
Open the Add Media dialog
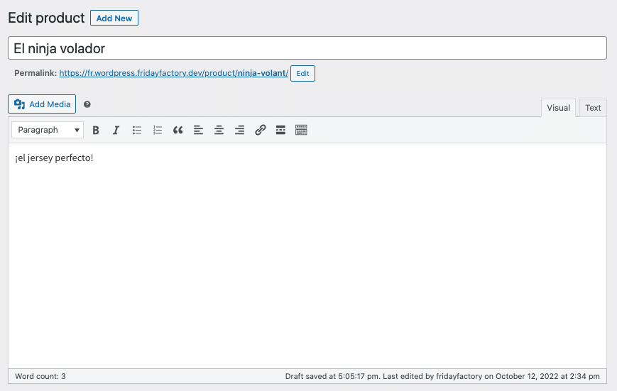[42, 104]
